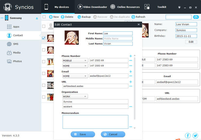Remove the Email entry with minus icon
Viewport: 201px width, 140px height.
[131, 76]
